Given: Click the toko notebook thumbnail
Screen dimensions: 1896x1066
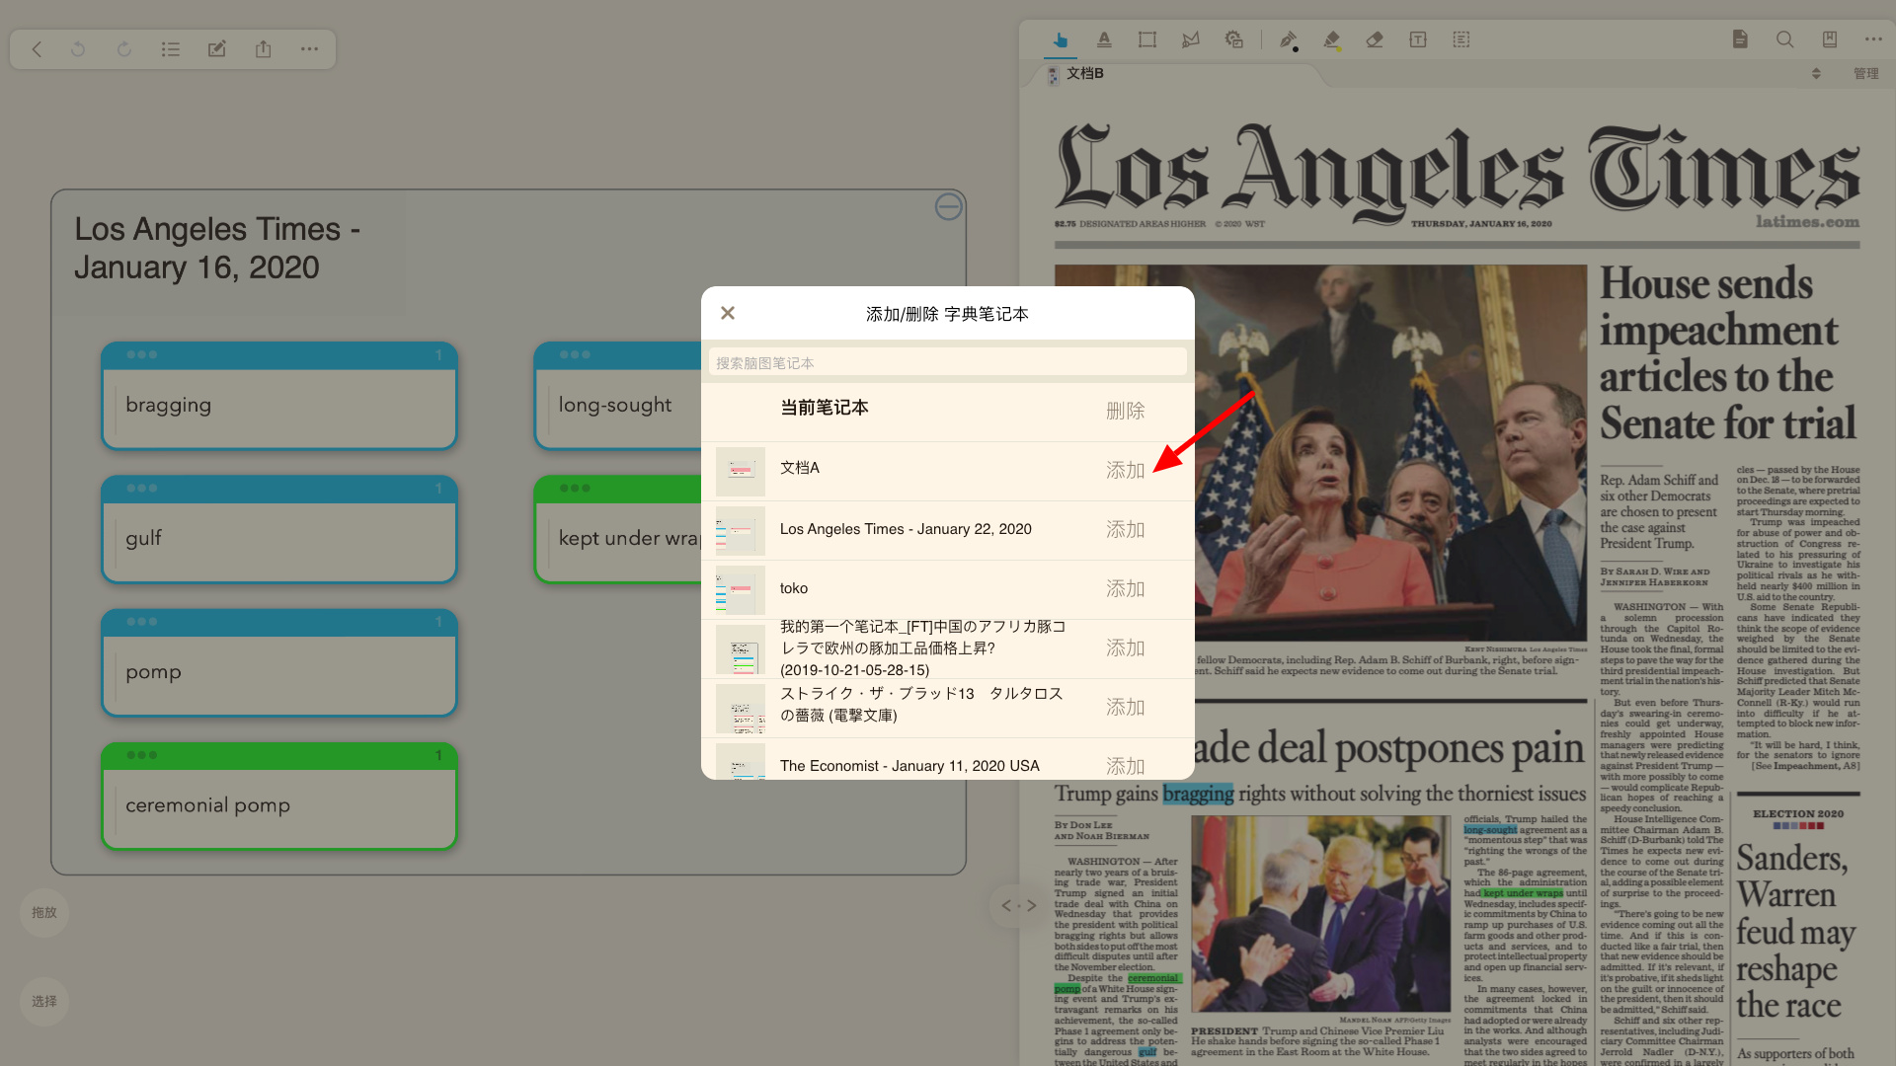Looking at the screenshot, I should click(x=741, y=589).
